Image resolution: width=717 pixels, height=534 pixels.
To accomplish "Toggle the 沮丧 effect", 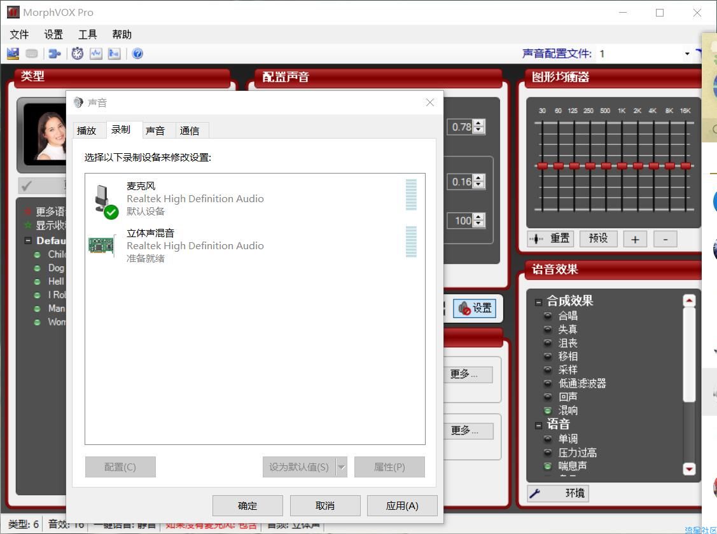I will click(x=547, y=343).
